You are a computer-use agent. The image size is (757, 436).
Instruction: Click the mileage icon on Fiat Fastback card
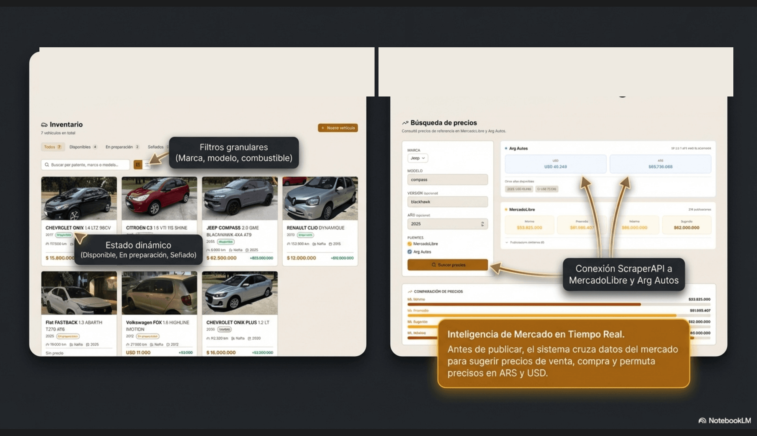(x=47, y=345)
